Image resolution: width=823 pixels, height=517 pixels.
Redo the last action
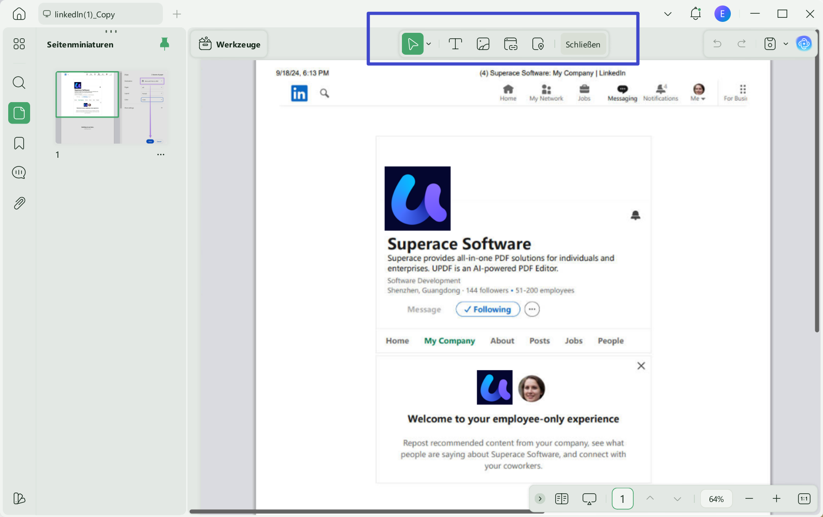click(742, 44)
